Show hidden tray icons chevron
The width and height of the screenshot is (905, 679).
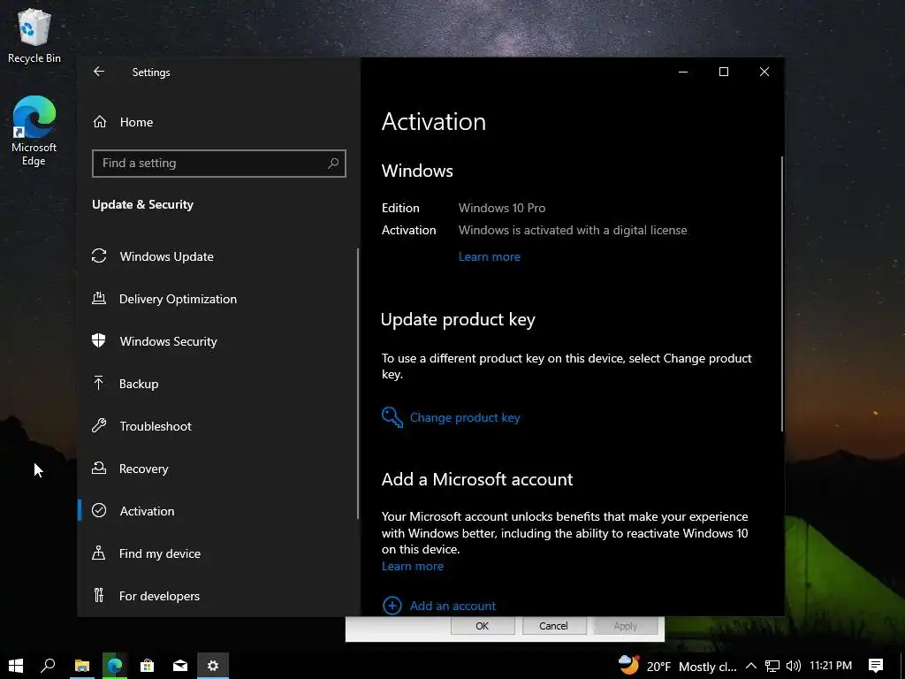[x=751, y=666]
